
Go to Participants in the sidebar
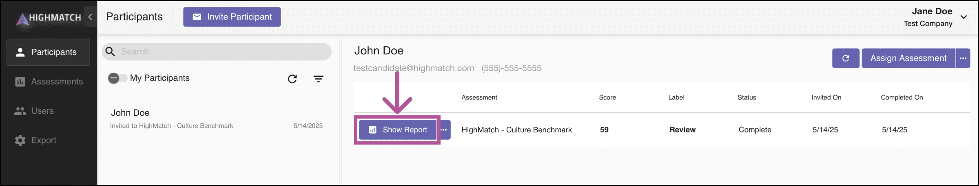[48, 52]
